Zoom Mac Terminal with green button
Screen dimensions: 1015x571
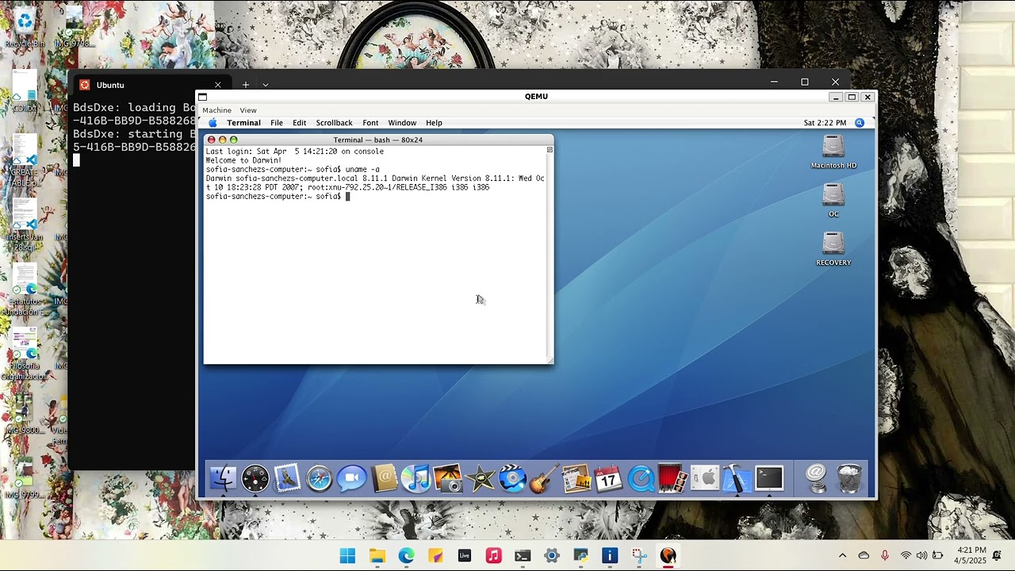233,140
